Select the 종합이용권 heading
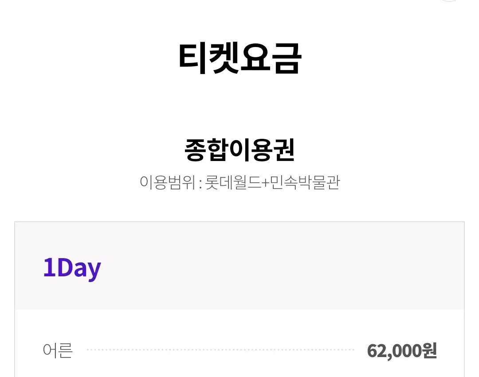479x377 pixels. click(239, 150)
